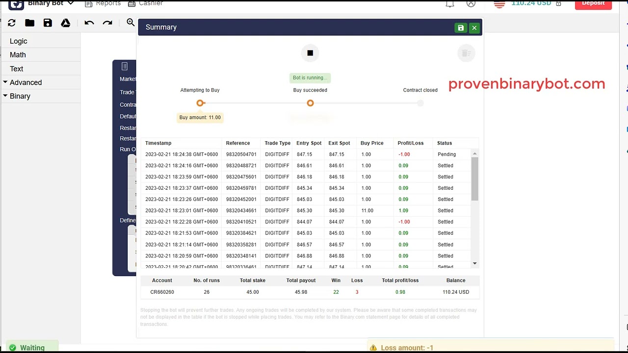628x353 pixels.
Task: Open the account profile icon
Action: (x=471, y=3)
